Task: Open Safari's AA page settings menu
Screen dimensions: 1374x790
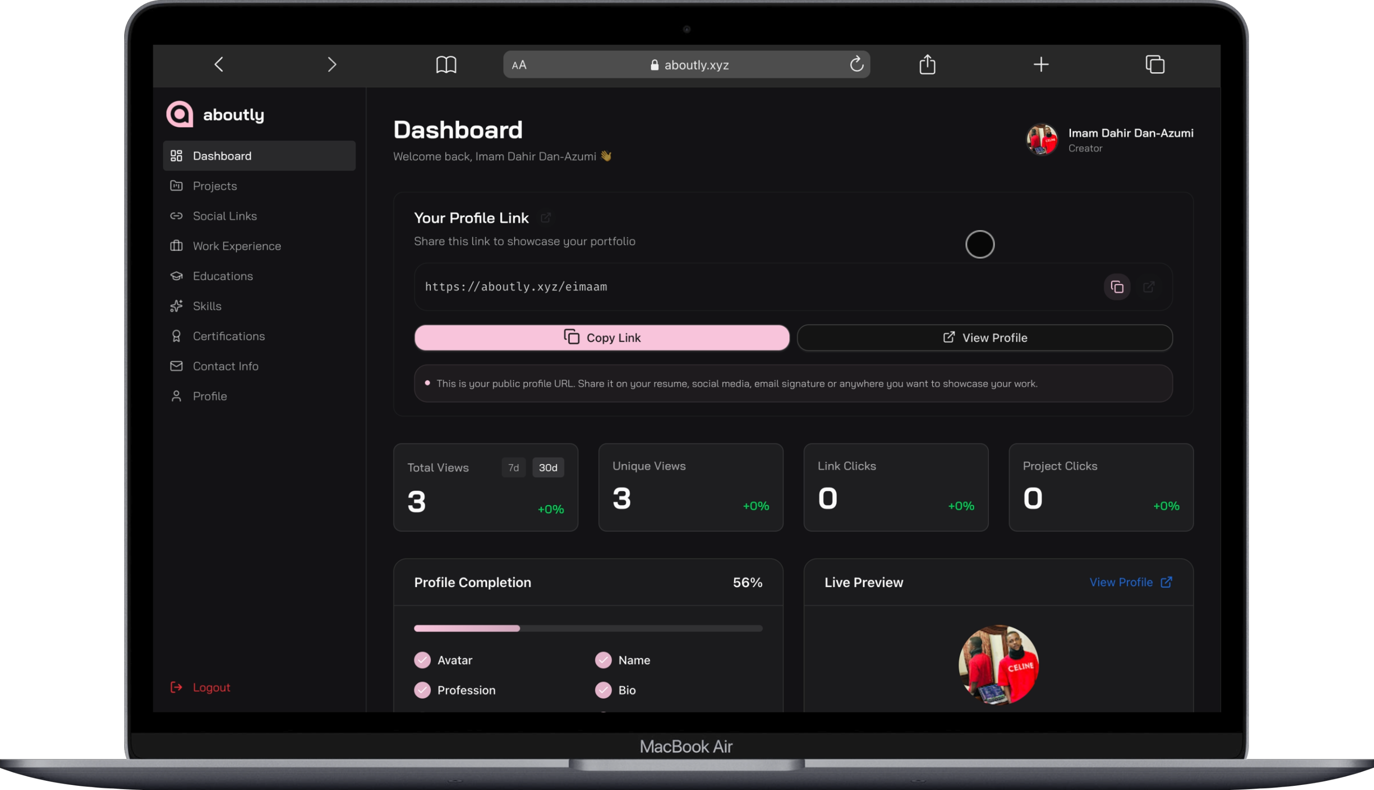Action: [x=519, y=64]
